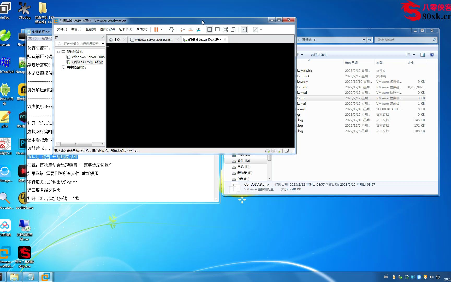This screenshot has height=282, width=451.
Task: Open the library search filter dropdown
Action: pos(103,44)
